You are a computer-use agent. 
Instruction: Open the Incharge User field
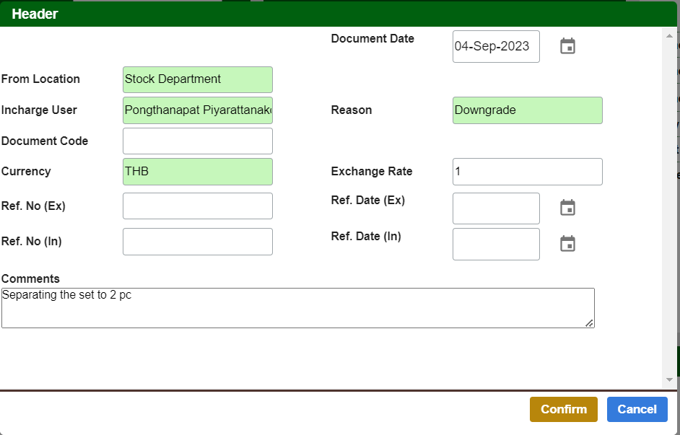coord(198,110)
